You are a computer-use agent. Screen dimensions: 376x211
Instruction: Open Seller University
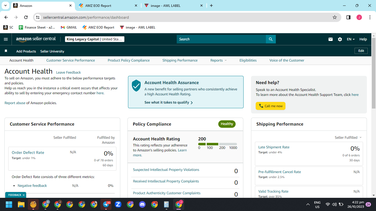pyautogui.click(x=52, y=51)
